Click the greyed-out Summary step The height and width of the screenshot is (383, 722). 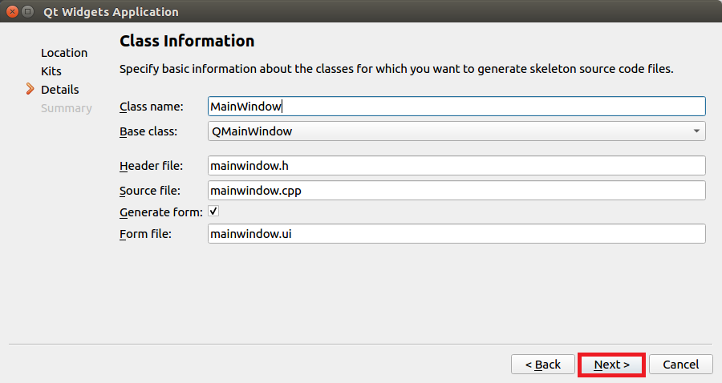[x=67, y=108]
